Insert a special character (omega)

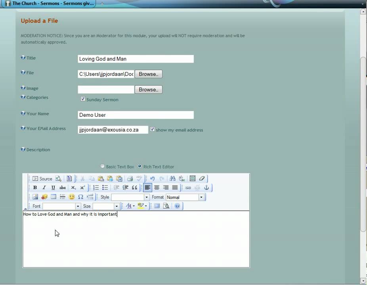coord(80,197)
